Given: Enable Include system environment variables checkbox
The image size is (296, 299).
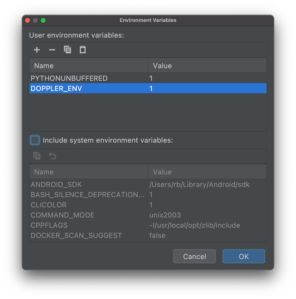Looking at the screenshot, I should point(35,140).
